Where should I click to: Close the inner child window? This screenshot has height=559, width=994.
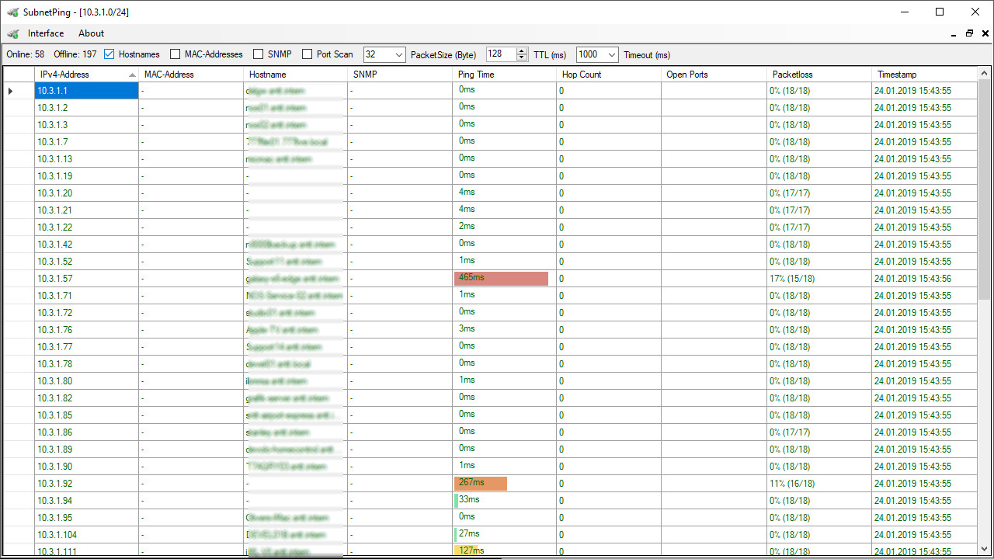[x=985, y=33]
